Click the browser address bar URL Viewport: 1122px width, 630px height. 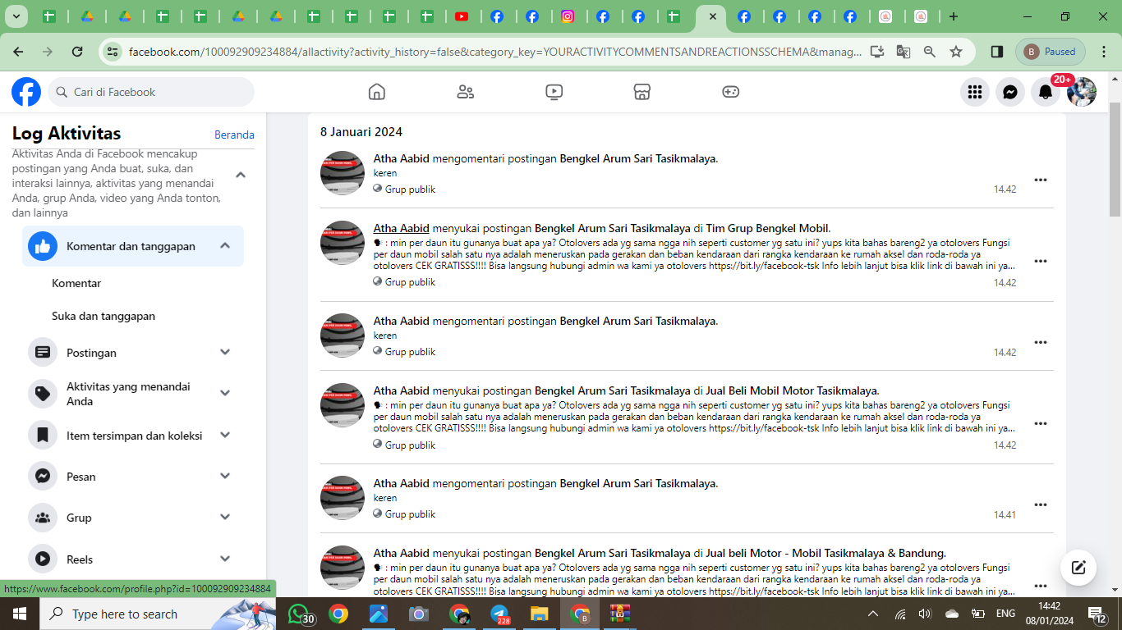[495, 52]
